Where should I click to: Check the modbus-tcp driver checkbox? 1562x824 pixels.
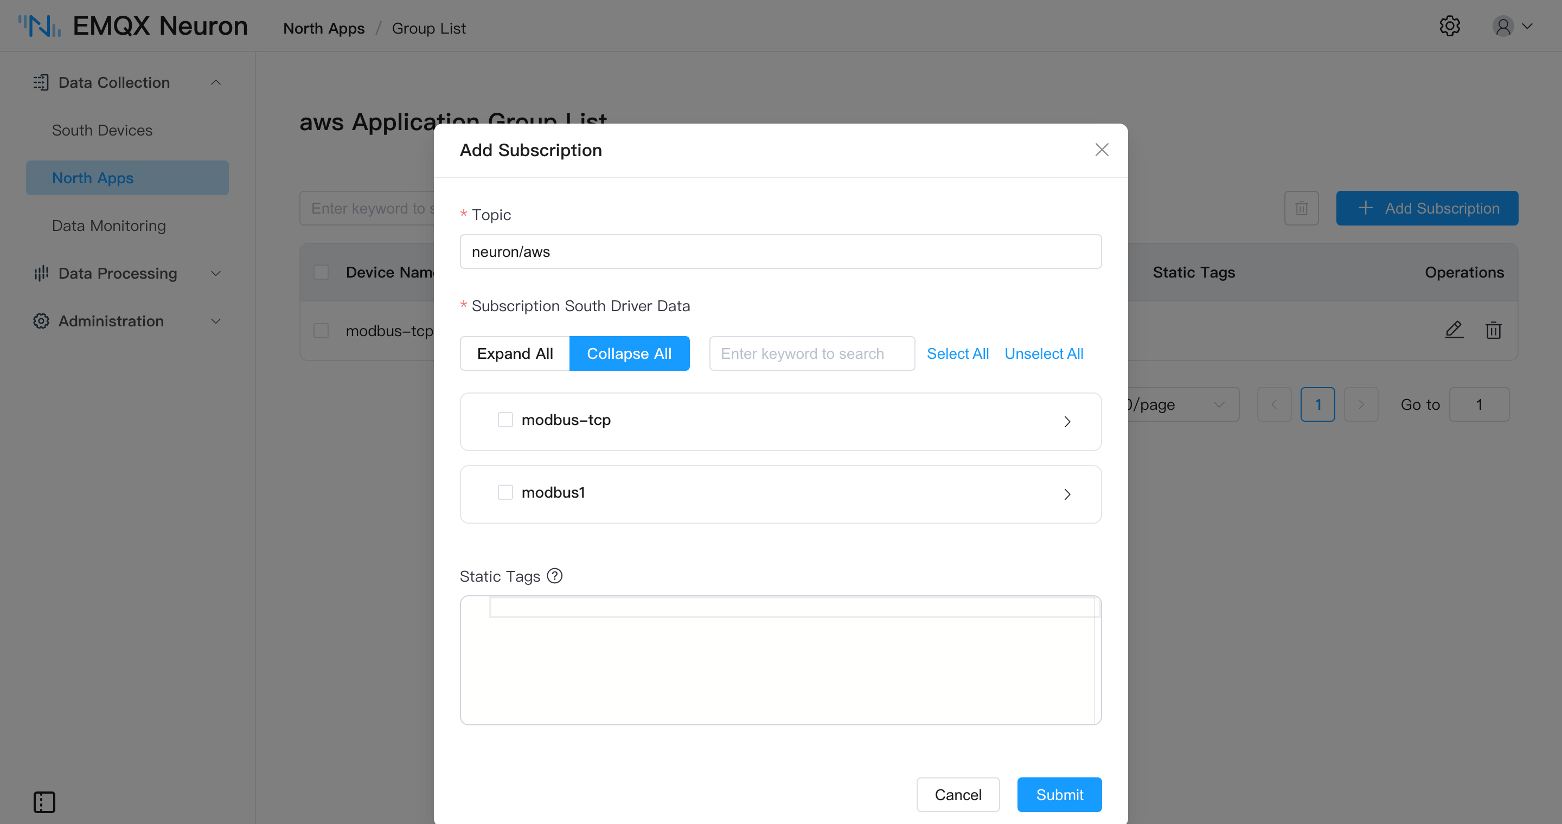click(x=505, y=419)
